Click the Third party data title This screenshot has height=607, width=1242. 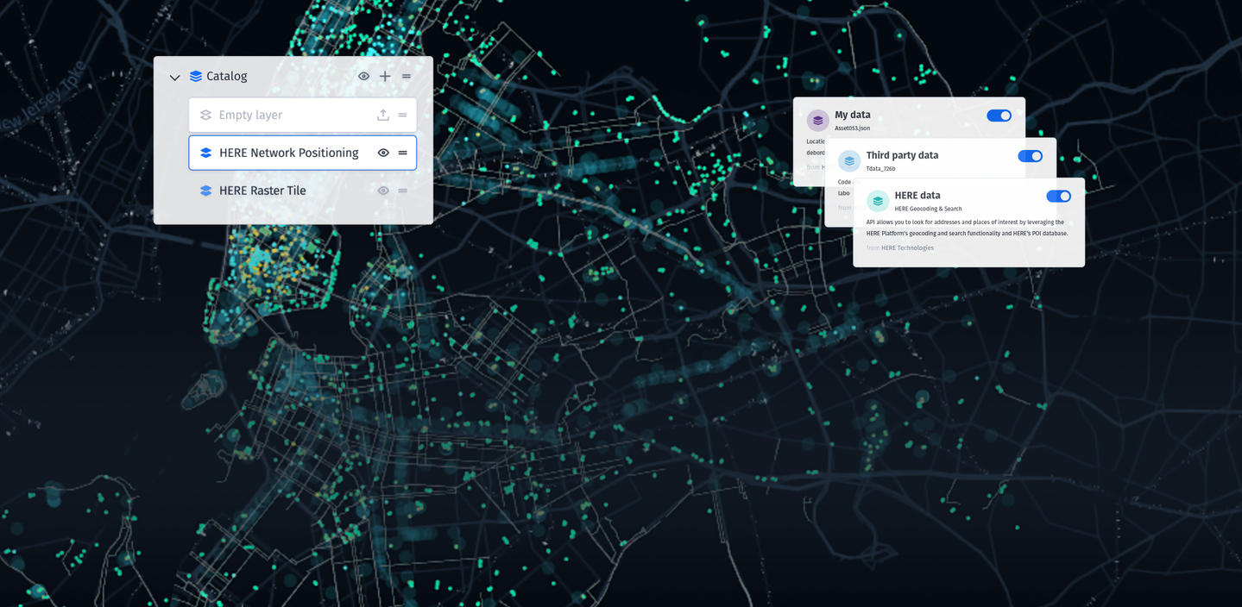point(902,155)
